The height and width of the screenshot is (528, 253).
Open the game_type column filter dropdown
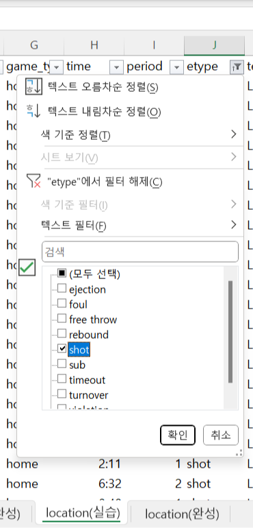click(57, 67)
